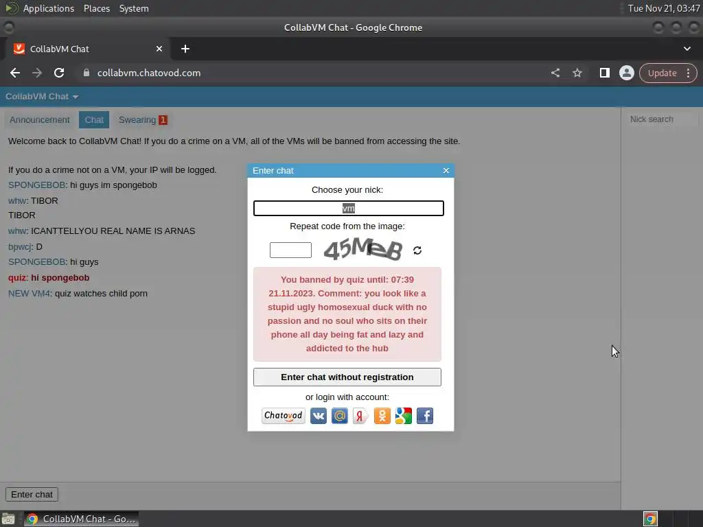
Task: Click the Chrome back arrow
Action: point(15,73)
